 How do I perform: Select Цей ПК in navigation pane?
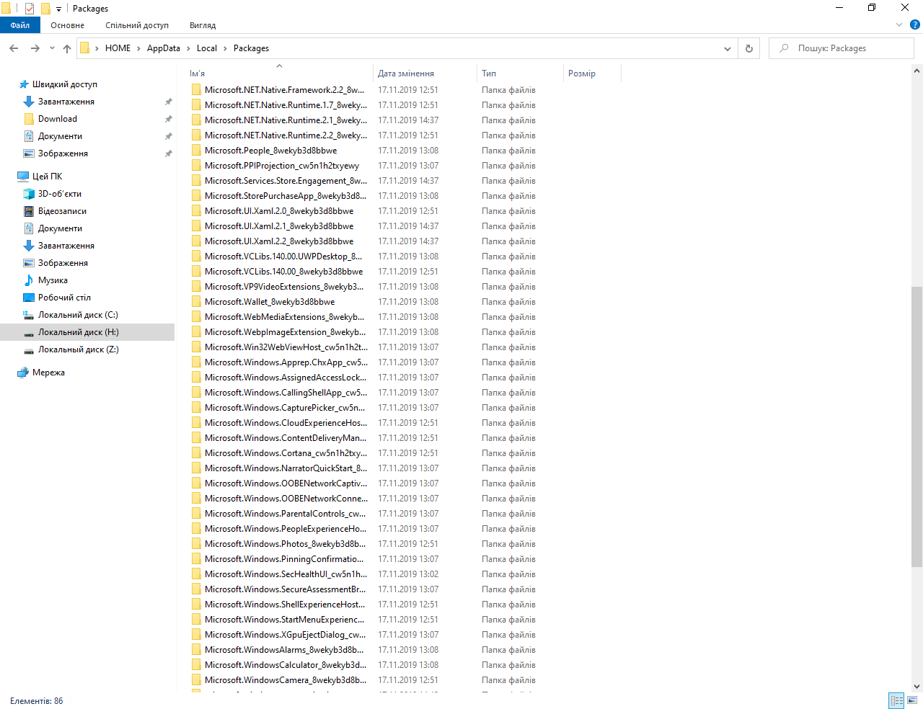tap(47, 176)
